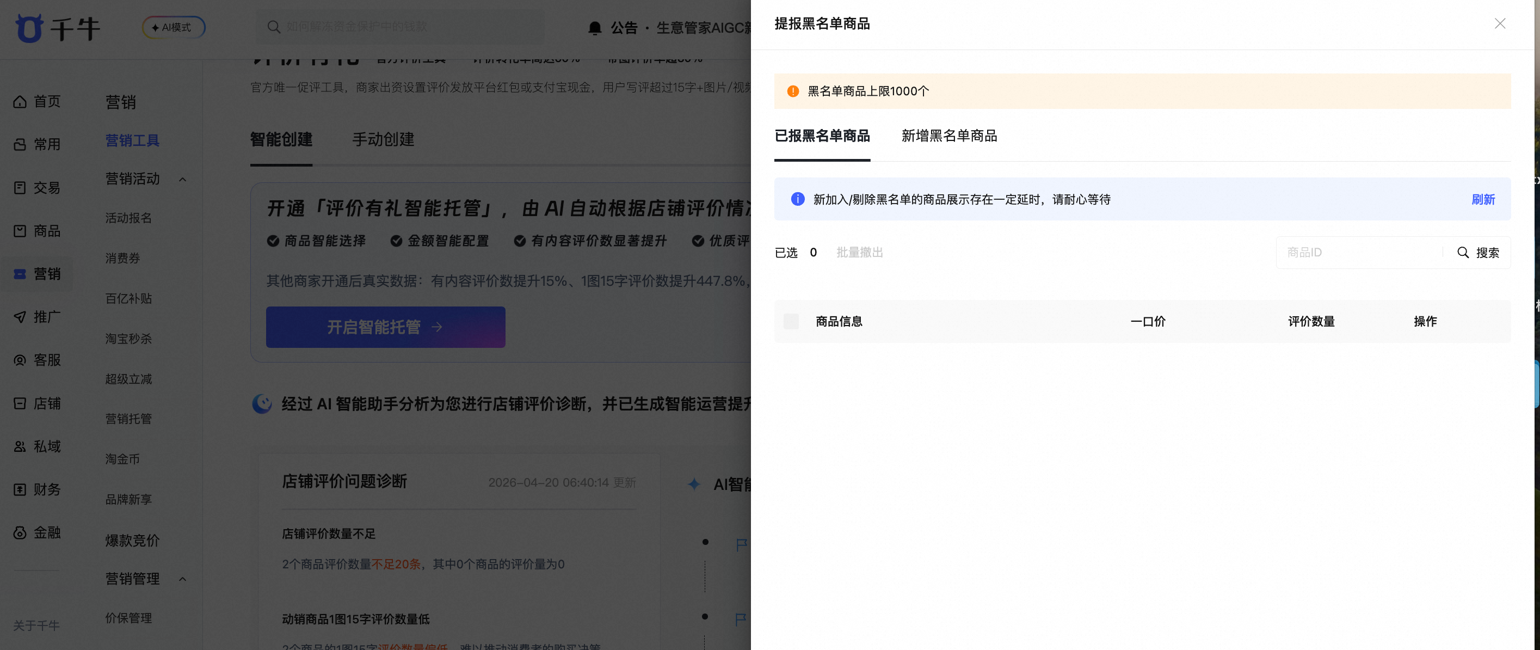The height and width of the screenshot is (650, 1540).
Task: Select the 已报黑名单商品 tab
Action: (x=822, y=136)
